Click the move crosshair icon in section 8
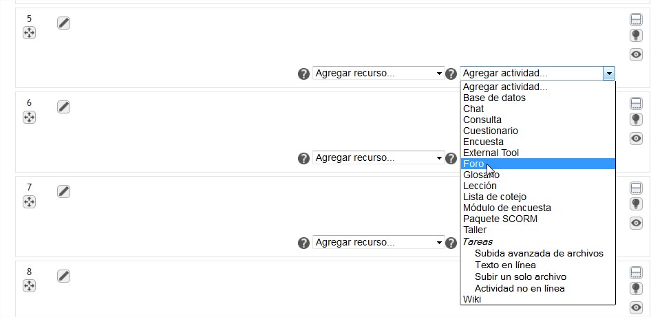 click(29, 286)
